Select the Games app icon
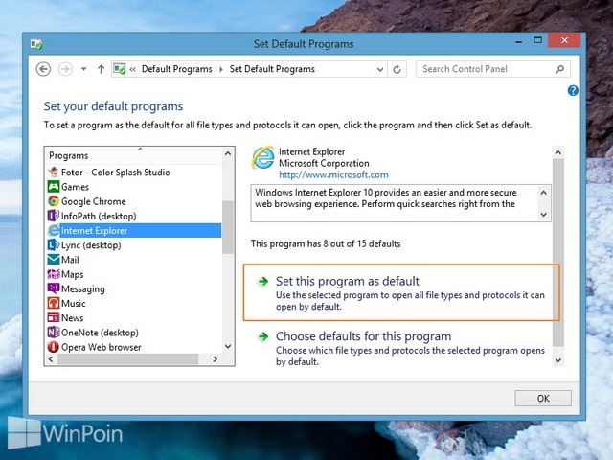The image size is (613, 460). tap(54, 187)
